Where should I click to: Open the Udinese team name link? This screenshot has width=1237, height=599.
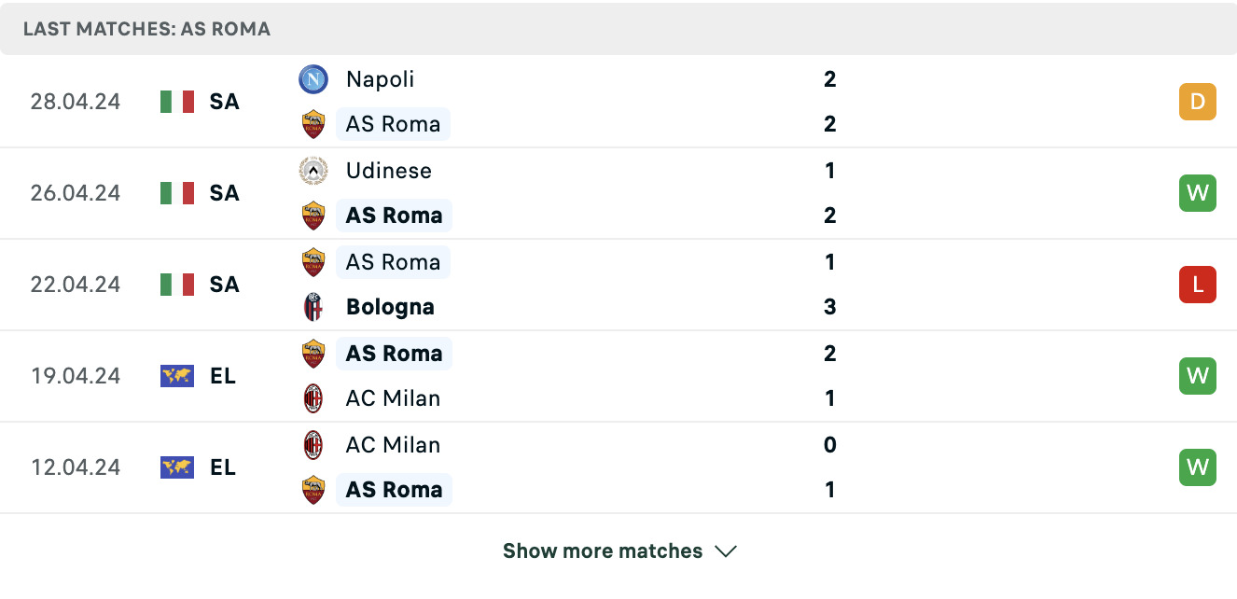coord(389,171)
